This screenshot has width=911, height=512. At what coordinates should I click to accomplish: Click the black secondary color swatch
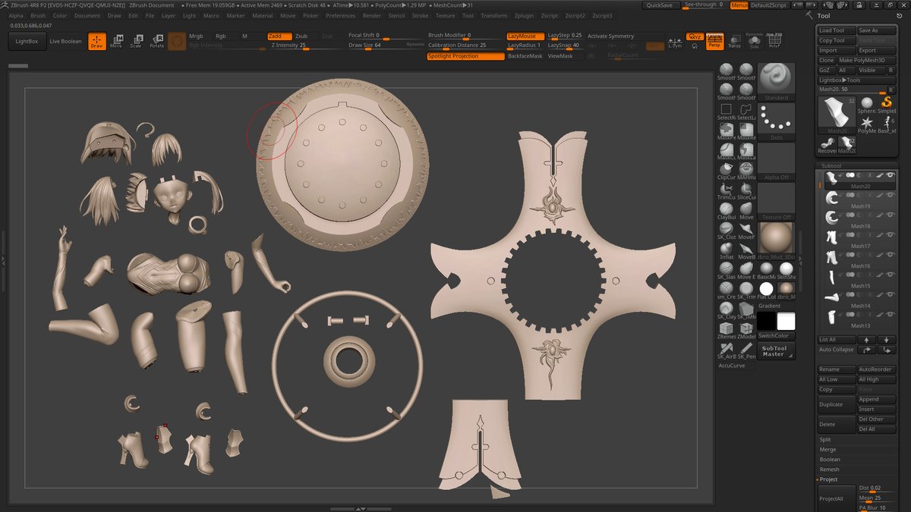[765, 322]
